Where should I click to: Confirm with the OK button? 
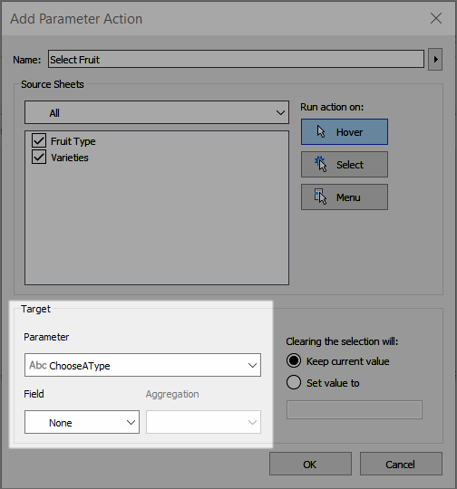point(310,464)
